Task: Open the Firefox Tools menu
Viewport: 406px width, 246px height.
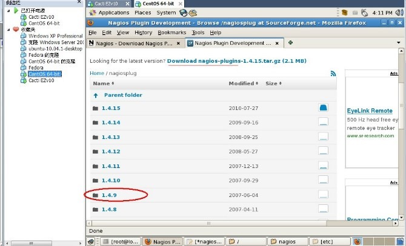Action: pyautogui.click(x=198, y=33)
